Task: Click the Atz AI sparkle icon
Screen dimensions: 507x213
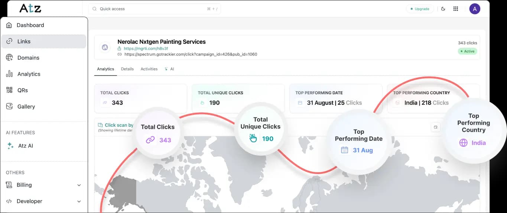Action: 10,146
